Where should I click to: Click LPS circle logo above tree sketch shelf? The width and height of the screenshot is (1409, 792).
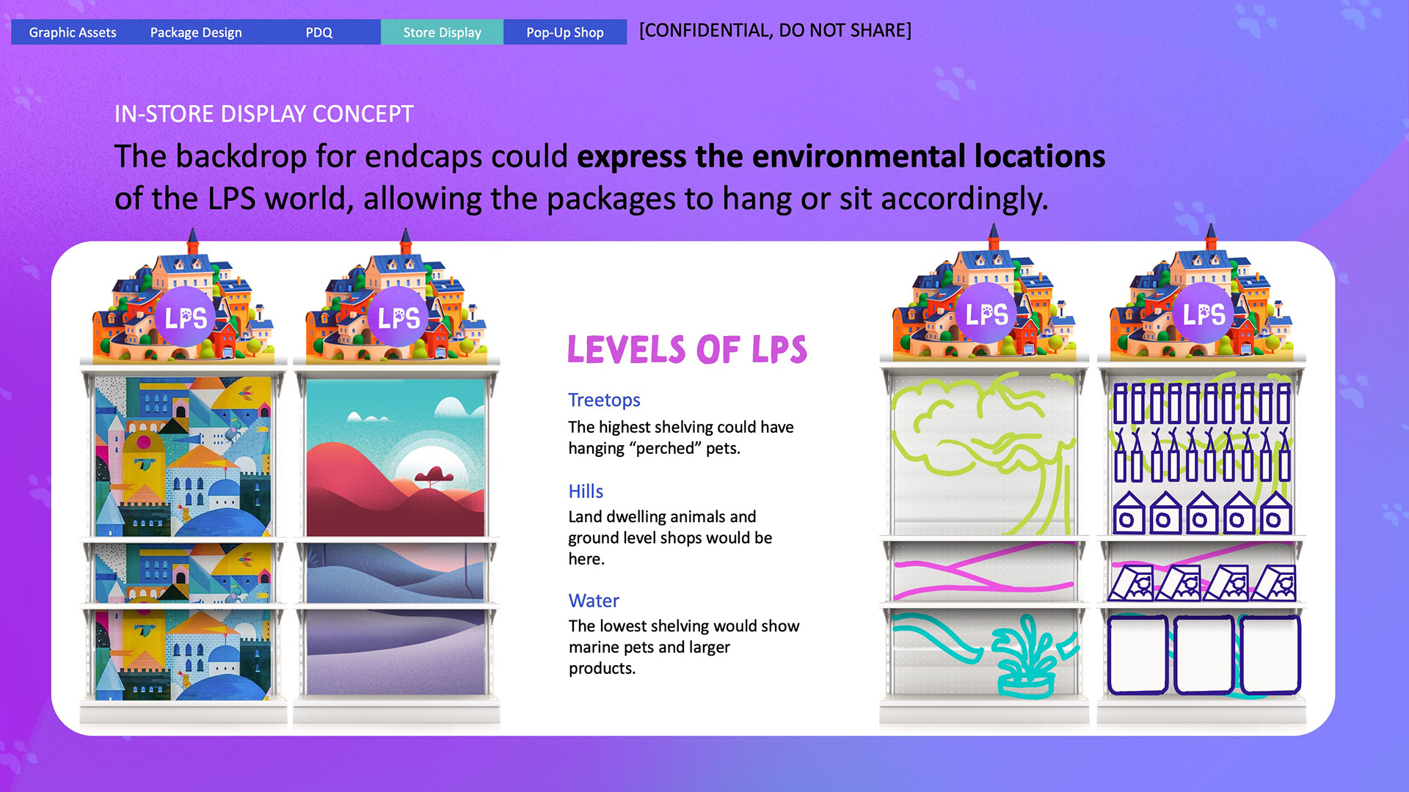point(986,315)
